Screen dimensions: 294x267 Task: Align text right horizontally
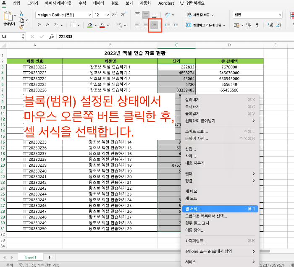154,25
